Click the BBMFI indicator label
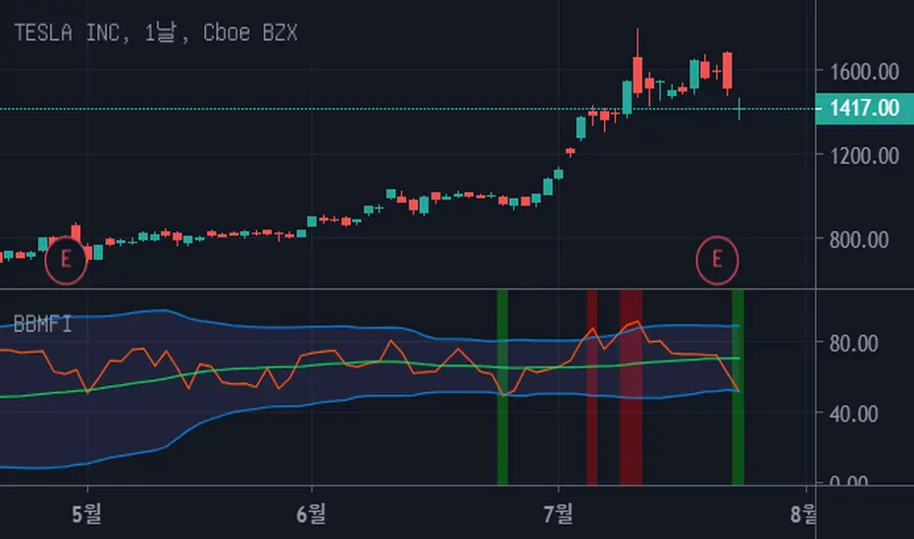This screenshot has height=539, width=914. [42, 323]
